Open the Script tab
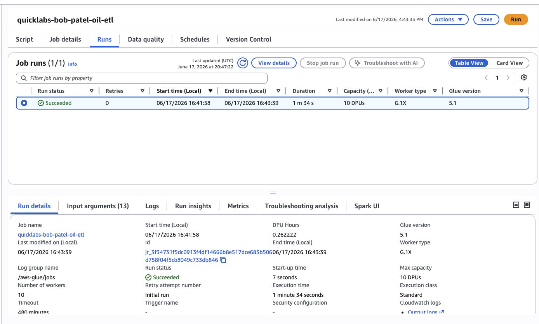539x324 pixels. (x=24, y=39)
